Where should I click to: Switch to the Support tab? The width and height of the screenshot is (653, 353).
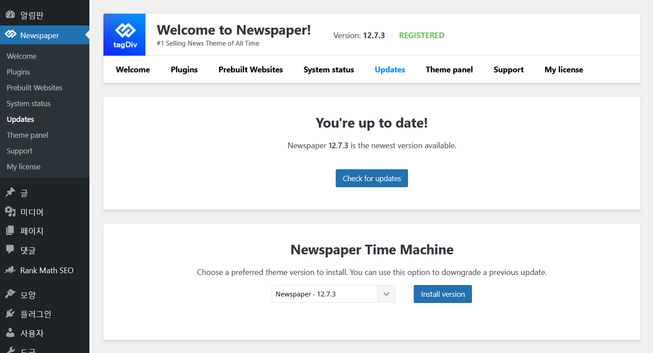point(509,70)
